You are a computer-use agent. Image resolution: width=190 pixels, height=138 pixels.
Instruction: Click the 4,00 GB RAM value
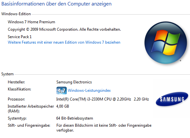point(63,106)
